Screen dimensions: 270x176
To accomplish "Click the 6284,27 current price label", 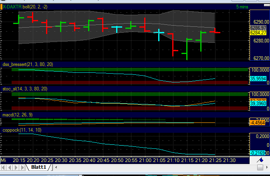I will coord(258,33).
